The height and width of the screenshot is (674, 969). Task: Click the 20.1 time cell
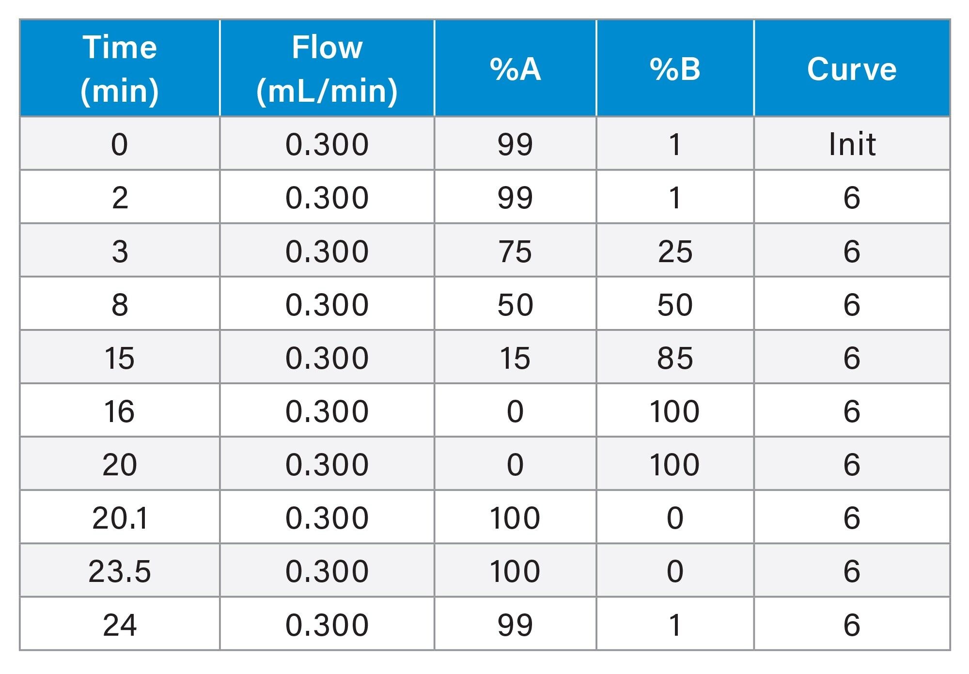coord(120,517)
